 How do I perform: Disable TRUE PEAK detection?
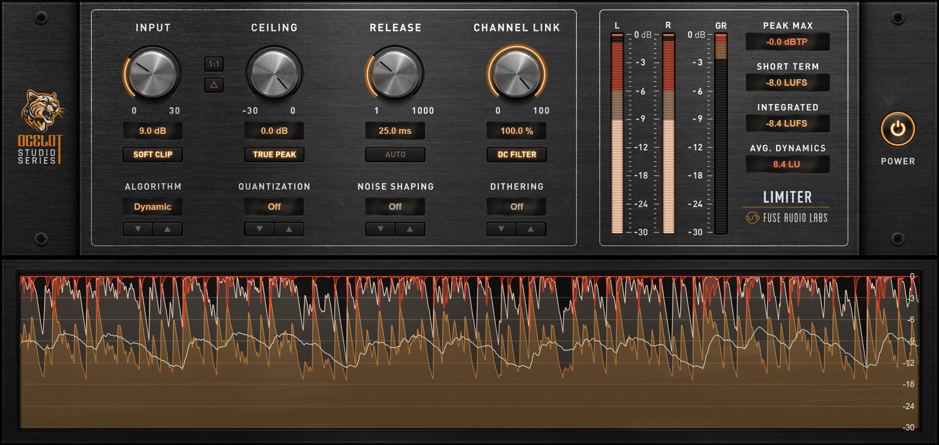tap(274, 154)
